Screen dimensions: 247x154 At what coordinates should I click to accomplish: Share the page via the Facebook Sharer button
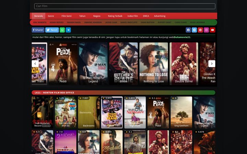coord(38,30)
